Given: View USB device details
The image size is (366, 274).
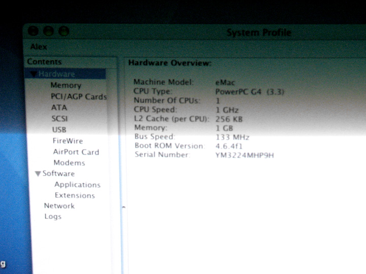Looking at the screenshot, I should tap(59, 129).
